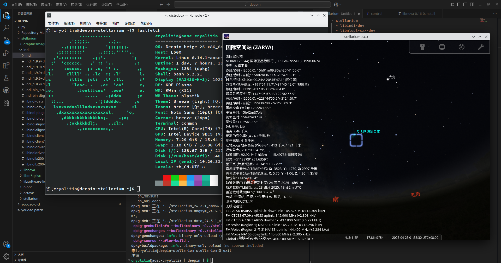501x263 pixels.
Task: Open editor More Actions ellipsis
Action: 495,14
